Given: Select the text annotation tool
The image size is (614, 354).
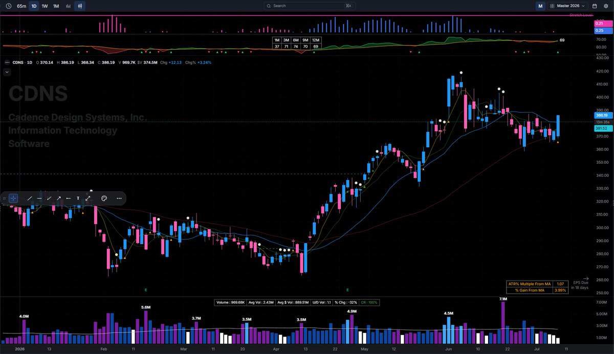Looking at the screenshot, I should [x=78, y=198].
